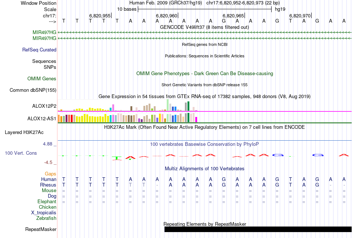
Task: Click the 6,820,965 coordinate label
Action: 233,16
